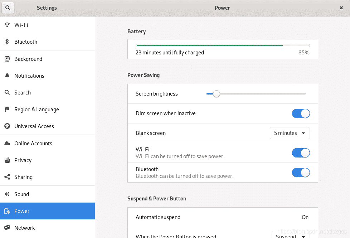
Task: Click the Universal Access person icon
Action: click(x=7, y=126)
